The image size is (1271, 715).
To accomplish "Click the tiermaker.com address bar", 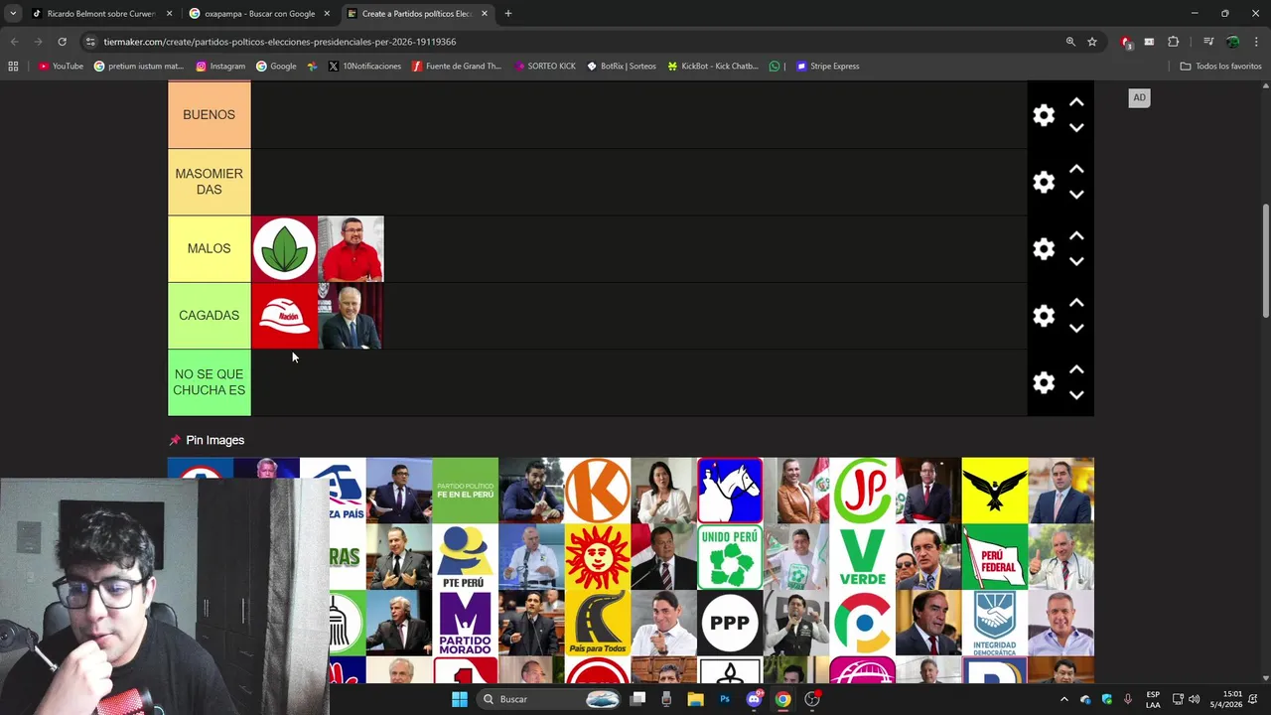I will tap(576, 42).
